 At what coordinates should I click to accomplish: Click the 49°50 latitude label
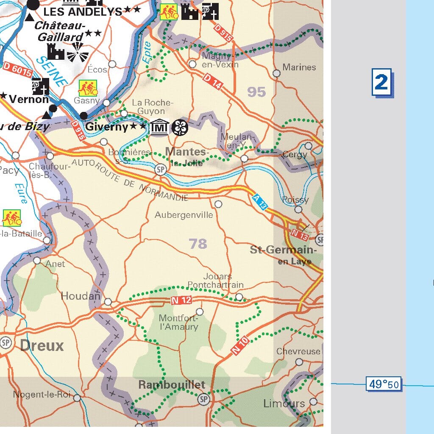coord(383,384)
